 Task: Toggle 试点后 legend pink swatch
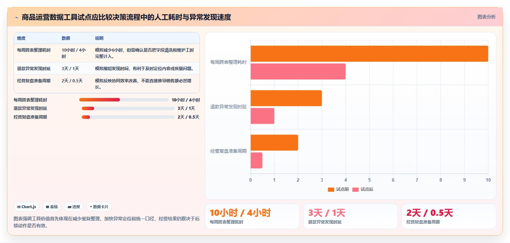(355, 189)
